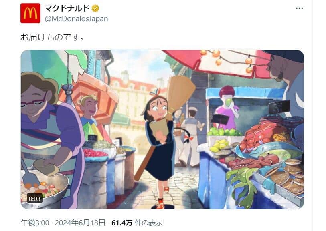Open the 午後3:00 timestamp link

pos(35,223)
